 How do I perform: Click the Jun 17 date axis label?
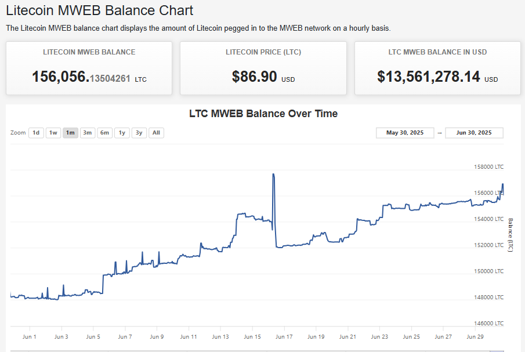(284, 337)
